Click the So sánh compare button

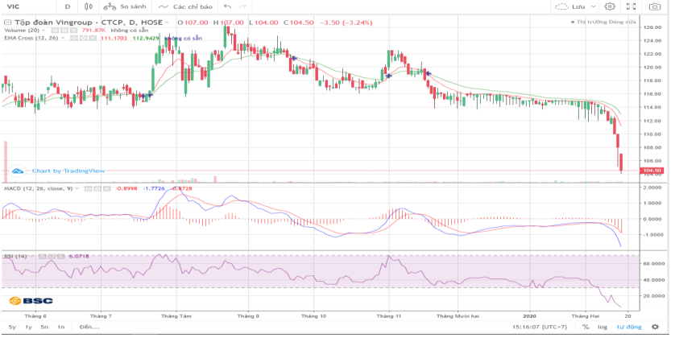coord(126,6)
